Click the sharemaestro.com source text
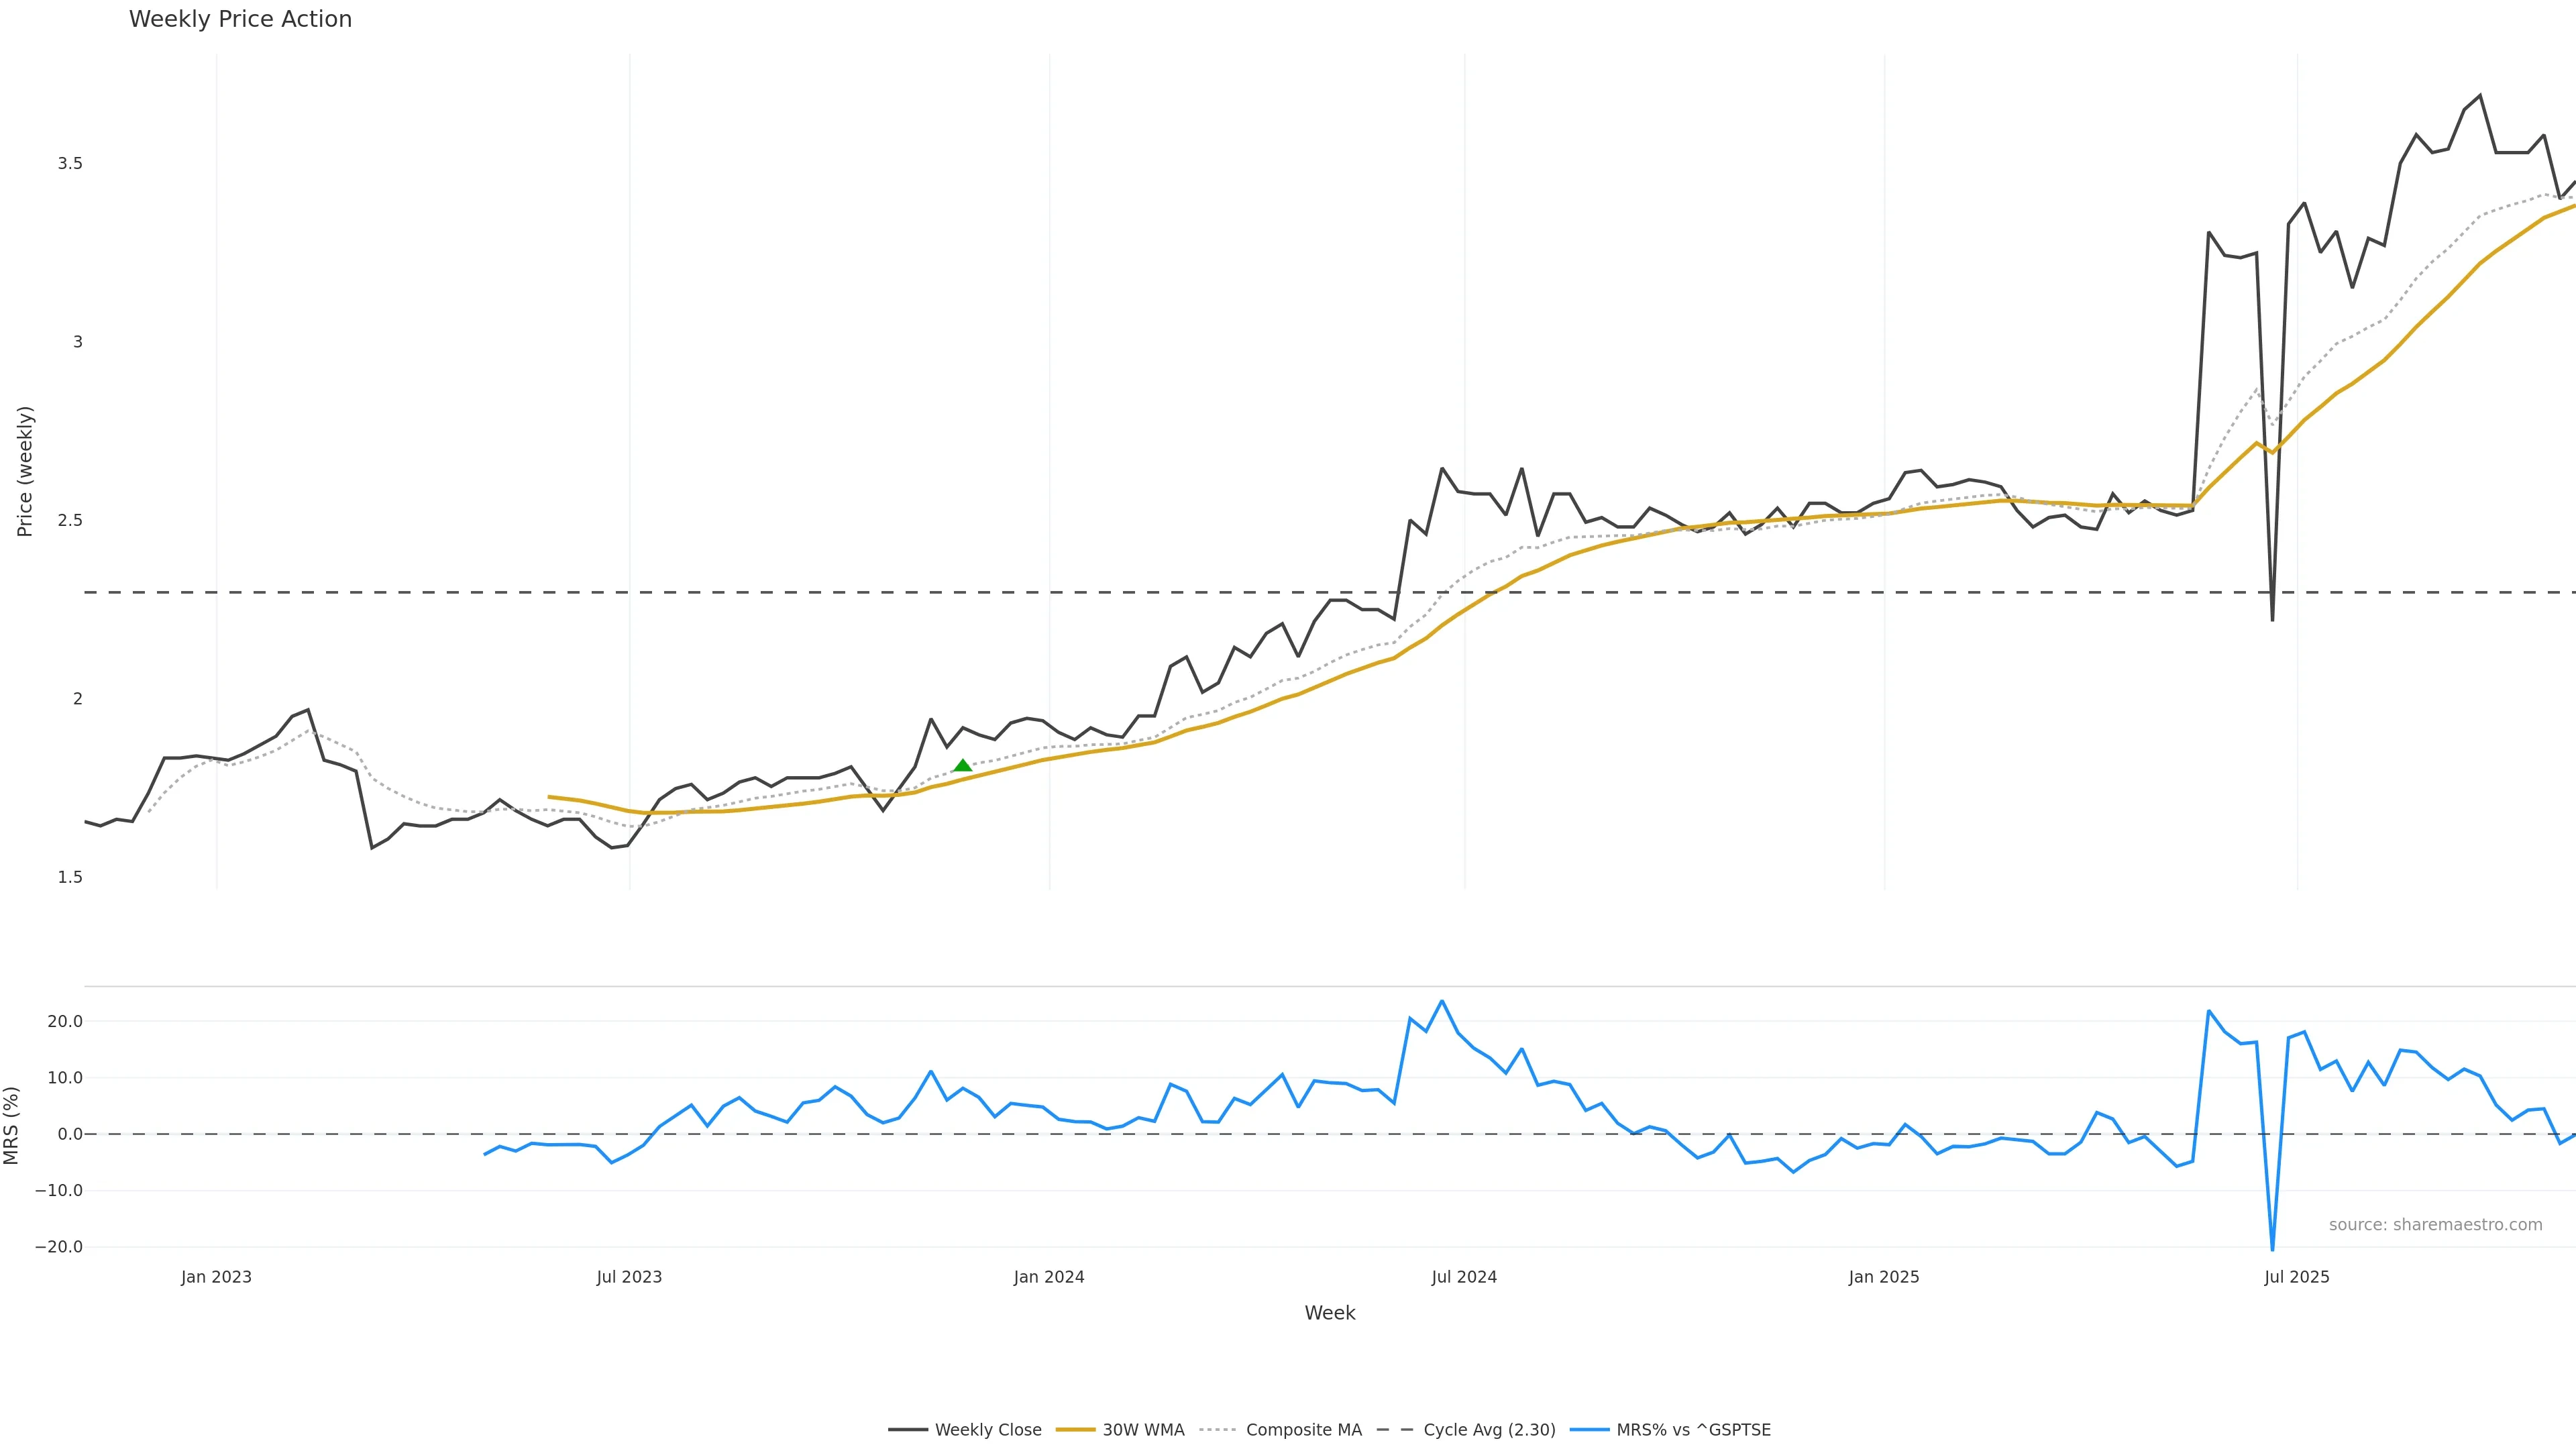 tap(2435, 1225)
